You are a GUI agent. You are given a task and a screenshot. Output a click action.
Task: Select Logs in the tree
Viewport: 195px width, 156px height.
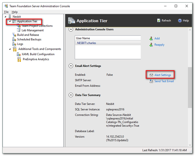(20, 44)
